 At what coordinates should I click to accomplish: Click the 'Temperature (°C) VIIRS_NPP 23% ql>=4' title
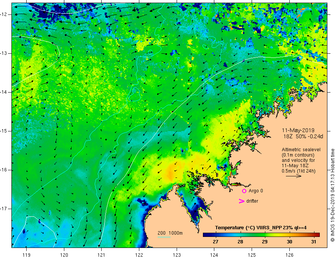tap(261, 228)
